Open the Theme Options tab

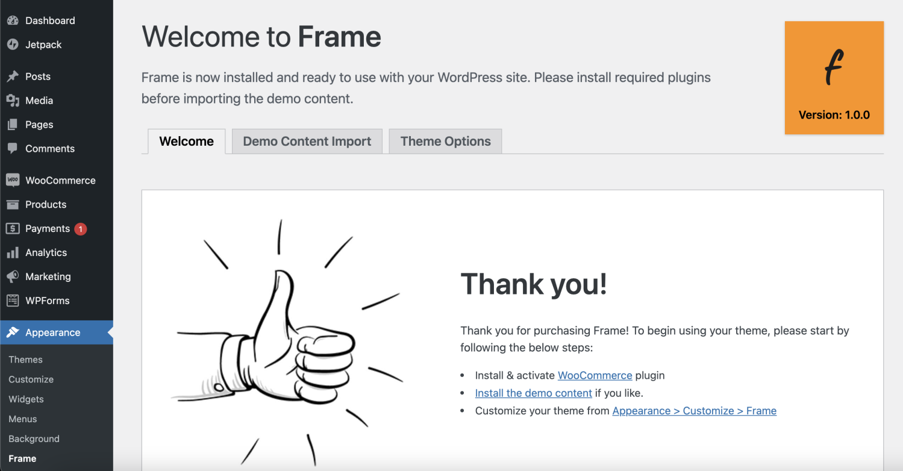445,141
